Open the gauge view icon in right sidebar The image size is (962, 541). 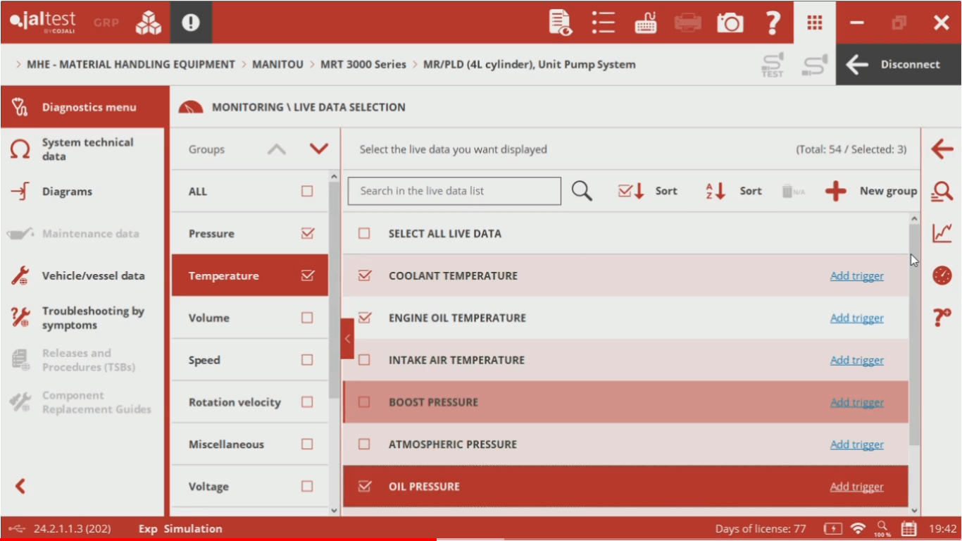coord(942,275)
